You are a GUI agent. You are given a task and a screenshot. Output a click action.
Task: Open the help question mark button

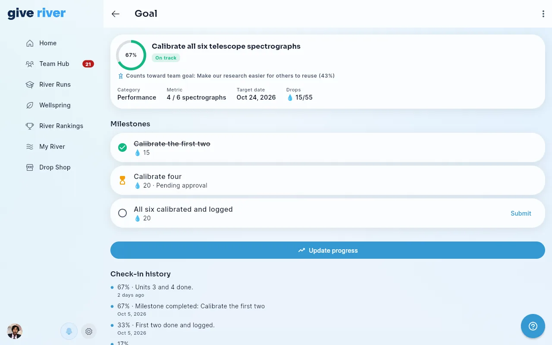[533, 326]
